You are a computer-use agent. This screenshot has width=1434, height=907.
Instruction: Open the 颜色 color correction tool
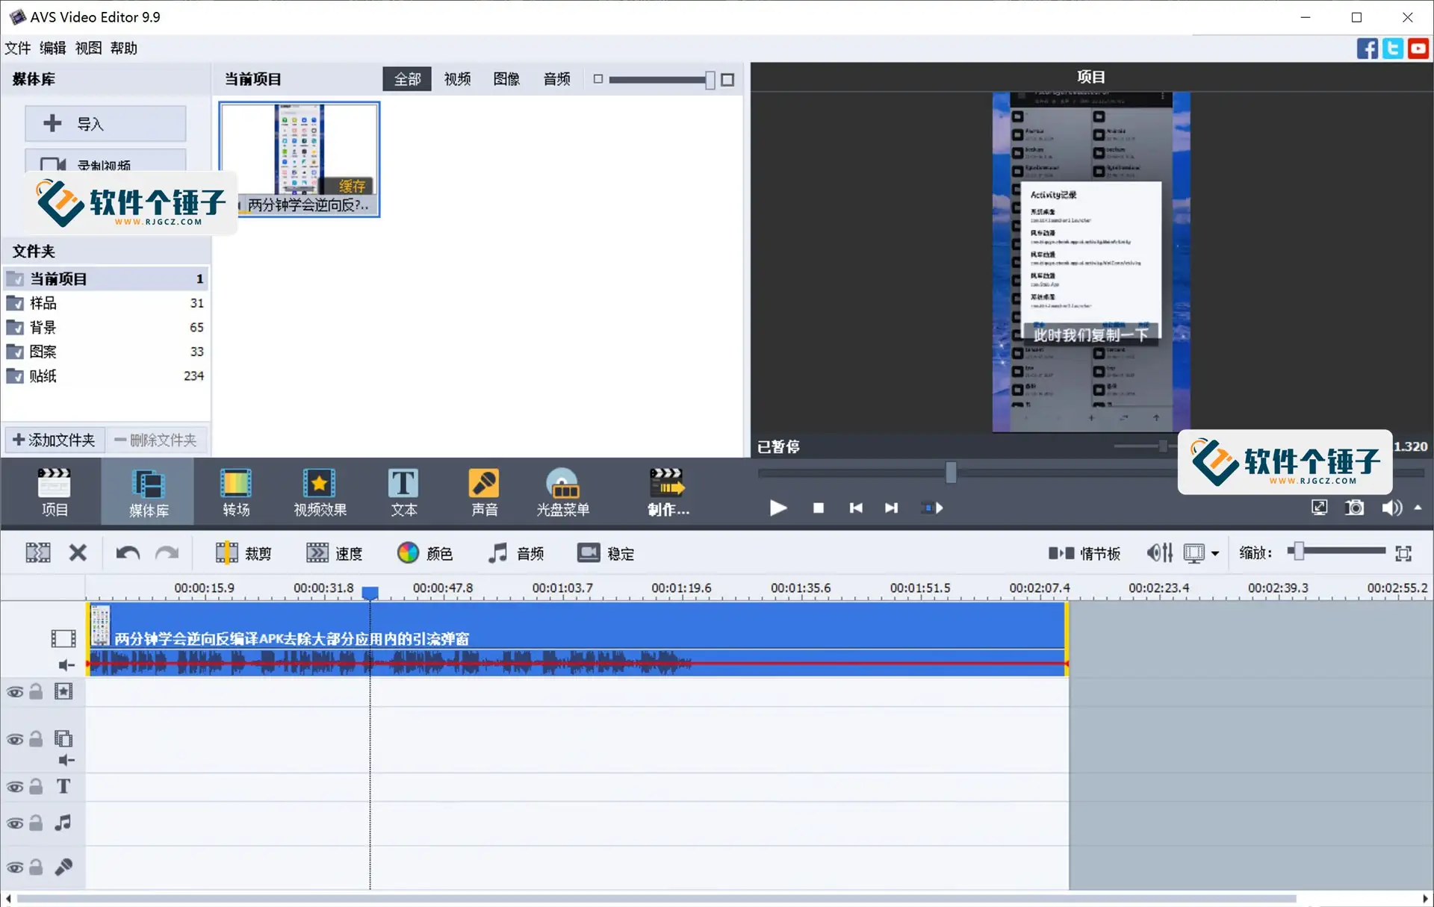(x=424, y=553)
